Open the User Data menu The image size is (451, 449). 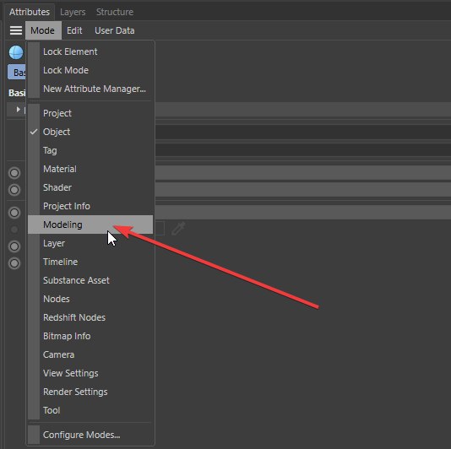(115, 30)
